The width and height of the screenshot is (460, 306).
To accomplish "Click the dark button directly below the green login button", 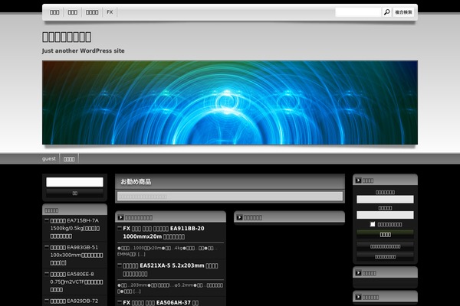I will click(385, 246).
